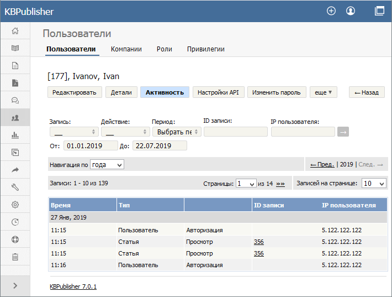The image size is (392, 297).
Task: Click the Изменить пароль button
Action: [x=276, y=92]
